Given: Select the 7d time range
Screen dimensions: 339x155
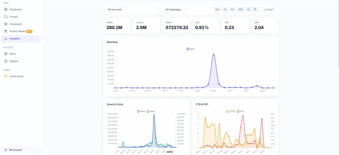Looking at the screenshot, I should click(x=225, y=10).
